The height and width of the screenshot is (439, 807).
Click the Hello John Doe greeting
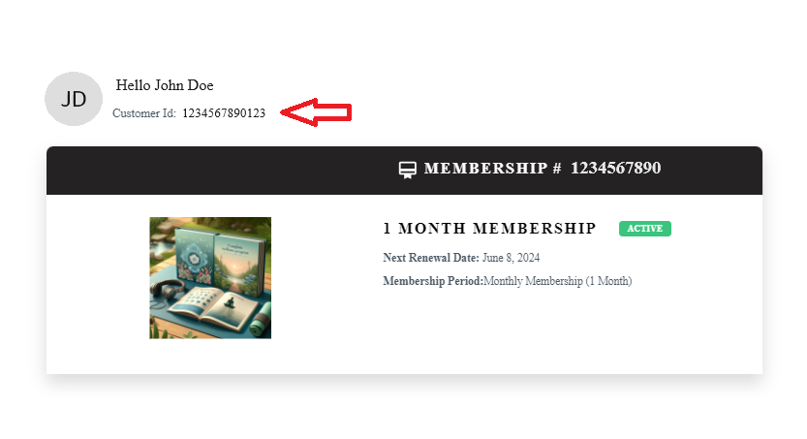(x=165, y=85)
